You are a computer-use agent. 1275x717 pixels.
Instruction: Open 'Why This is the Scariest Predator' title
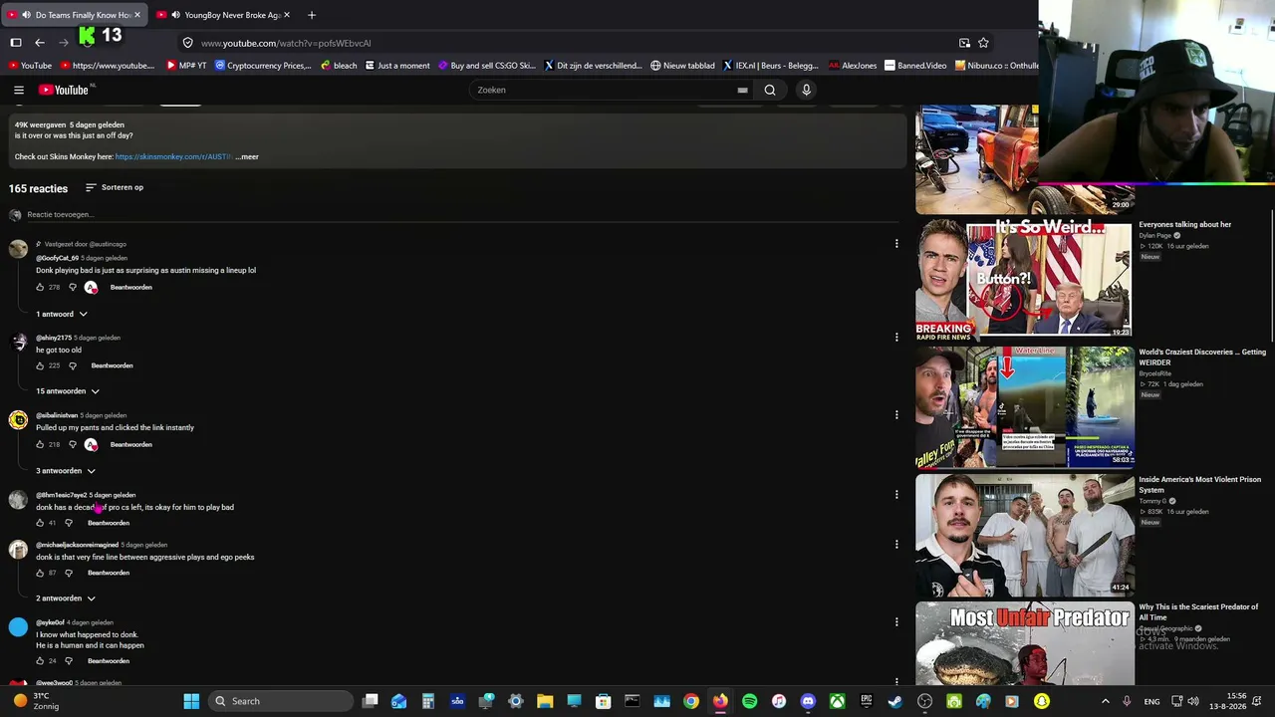pos(1200,611)
